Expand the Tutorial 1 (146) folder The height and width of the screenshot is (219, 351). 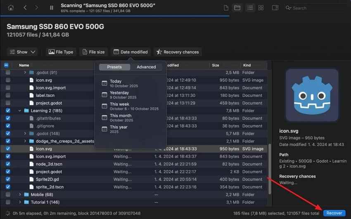(20, 202)
